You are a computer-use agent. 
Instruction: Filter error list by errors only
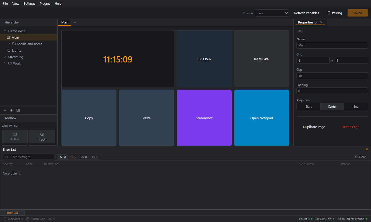click(73, 157)
